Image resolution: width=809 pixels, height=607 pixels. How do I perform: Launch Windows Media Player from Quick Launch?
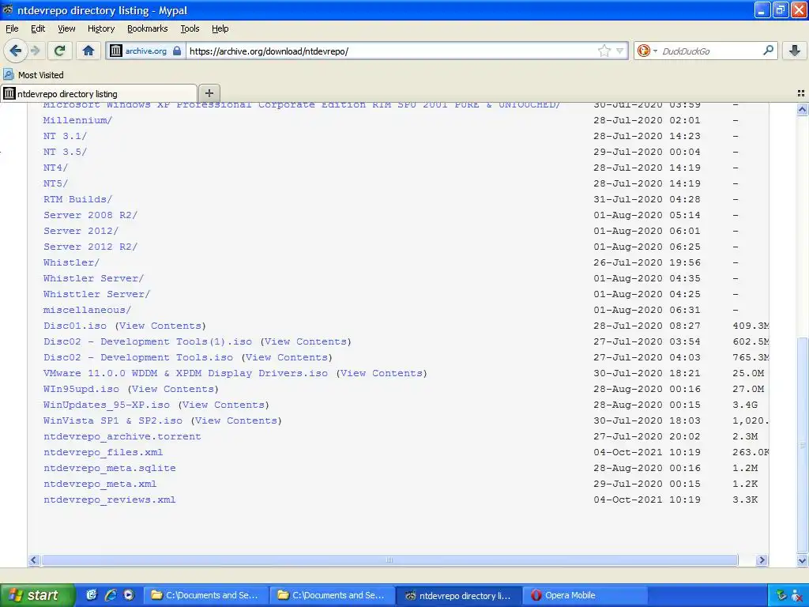tap(129, 595)
